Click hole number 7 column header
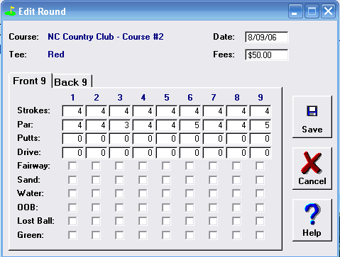The height and width of the screenshot is (257, 340). point(214,98)
